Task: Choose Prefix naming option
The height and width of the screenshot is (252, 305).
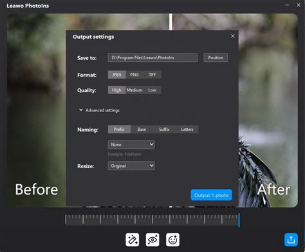Action: point(119,130)
